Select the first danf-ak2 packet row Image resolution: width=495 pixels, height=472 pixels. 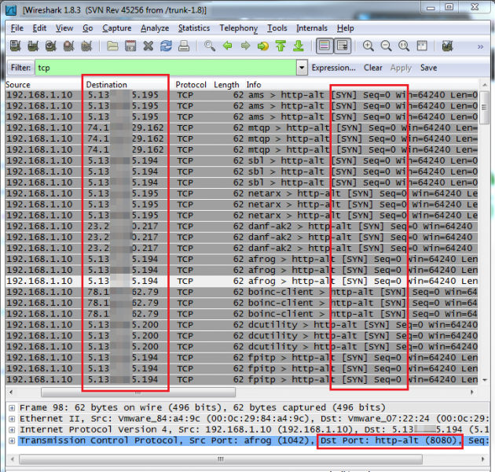(242, 227)
